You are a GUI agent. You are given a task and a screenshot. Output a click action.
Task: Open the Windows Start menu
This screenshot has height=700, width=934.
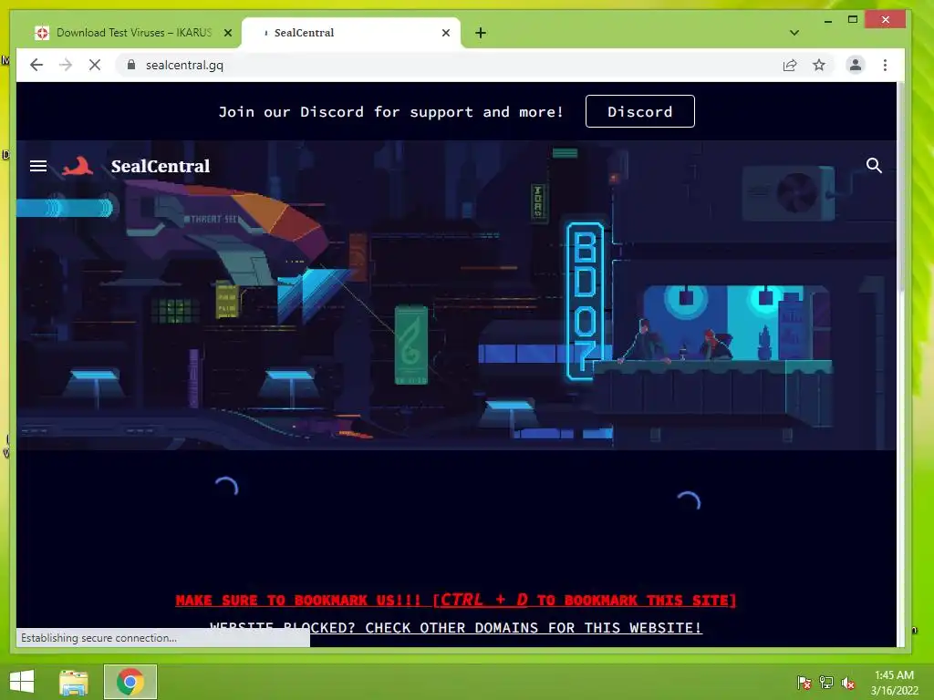click(x=22, y=682)
